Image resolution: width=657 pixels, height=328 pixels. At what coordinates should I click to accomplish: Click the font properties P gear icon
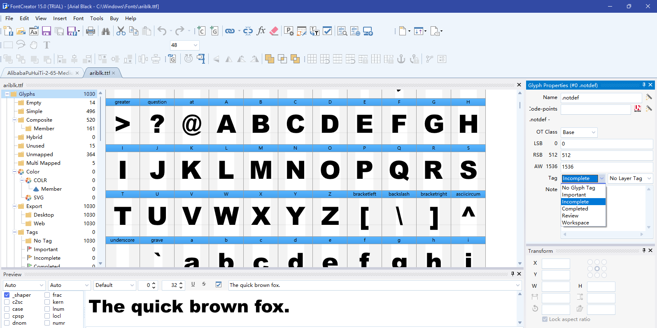tap(289, 31)
